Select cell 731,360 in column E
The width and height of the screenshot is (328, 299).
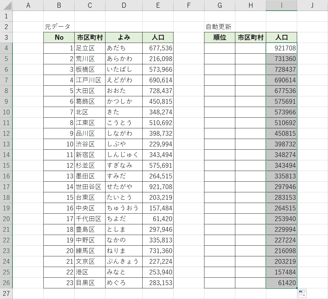[158, 251]
